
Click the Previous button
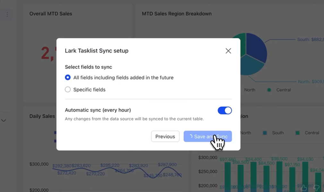point(165,137)
